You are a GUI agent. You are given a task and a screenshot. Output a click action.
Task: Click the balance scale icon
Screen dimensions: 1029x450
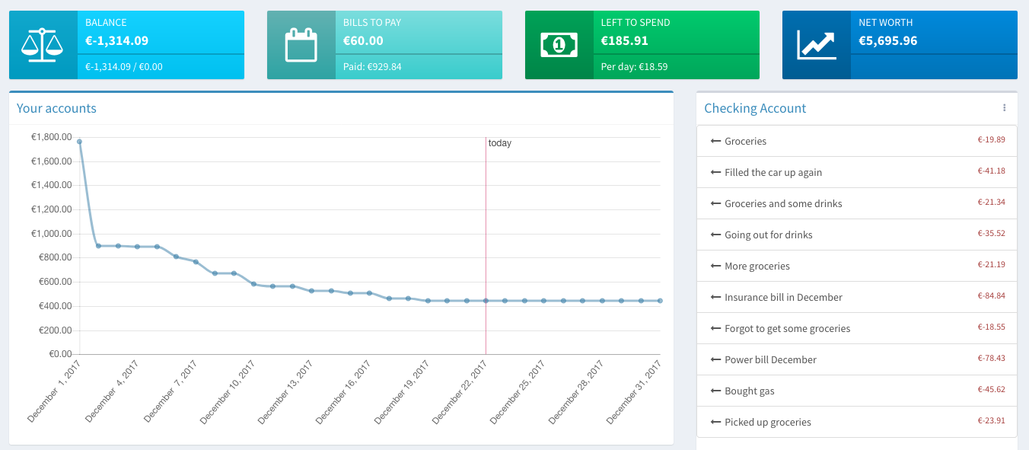(x=43, y=46)
